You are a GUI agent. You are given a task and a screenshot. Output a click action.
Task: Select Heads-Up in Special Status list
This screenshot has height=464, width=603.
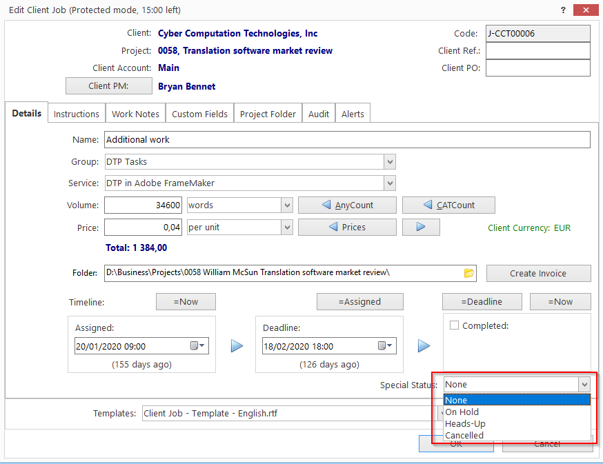(x=517, y=423)
